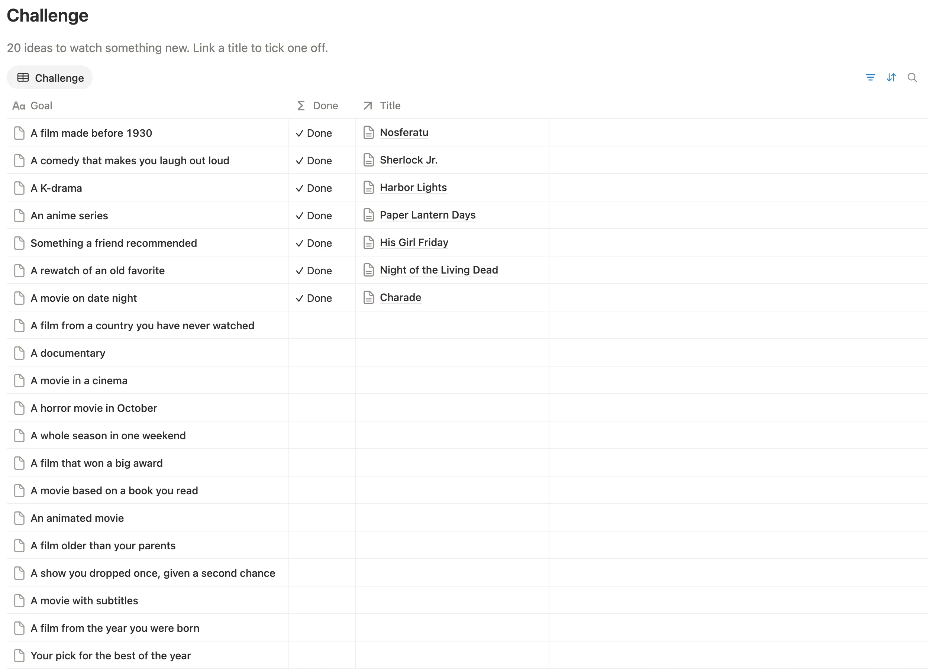Open Night of the Living Dead page
Viewport: 933px width, 669px height.
click(x=439, y=270)
